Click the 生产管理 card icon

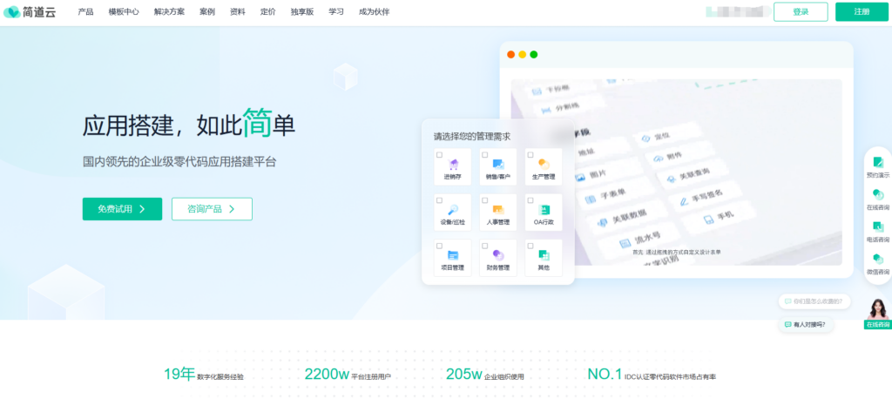tap(544, 165)
